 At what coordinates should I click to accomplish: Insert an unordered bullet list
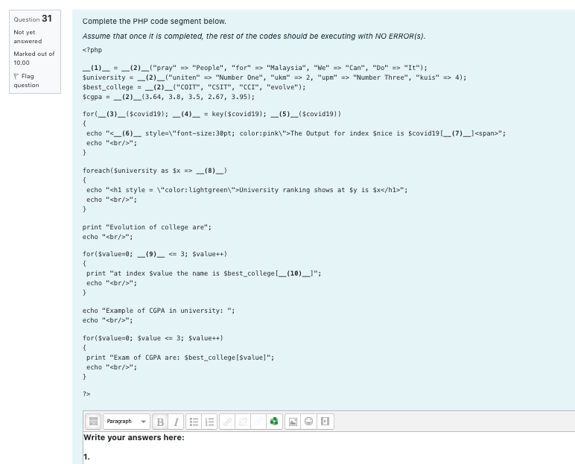[194, 422]
